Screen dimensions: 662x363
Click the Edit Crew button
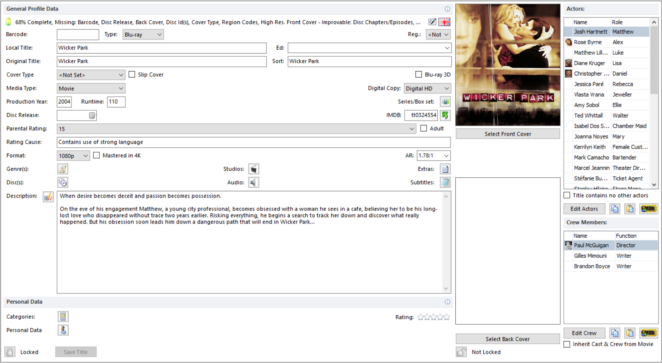pos(584,333)
